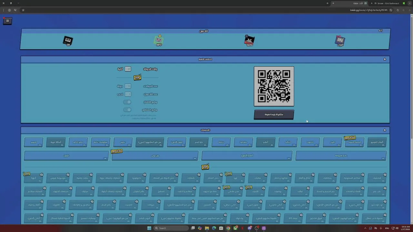The image size is (413, 232).
Task: Toggle the وضع المتحكم switch
Action: [127, 110]
